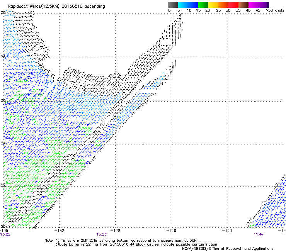Image resolution: width=286 pixels, height=251 pixels.
Task: Click the legend tick label '25'
Action: click(218, 10)
